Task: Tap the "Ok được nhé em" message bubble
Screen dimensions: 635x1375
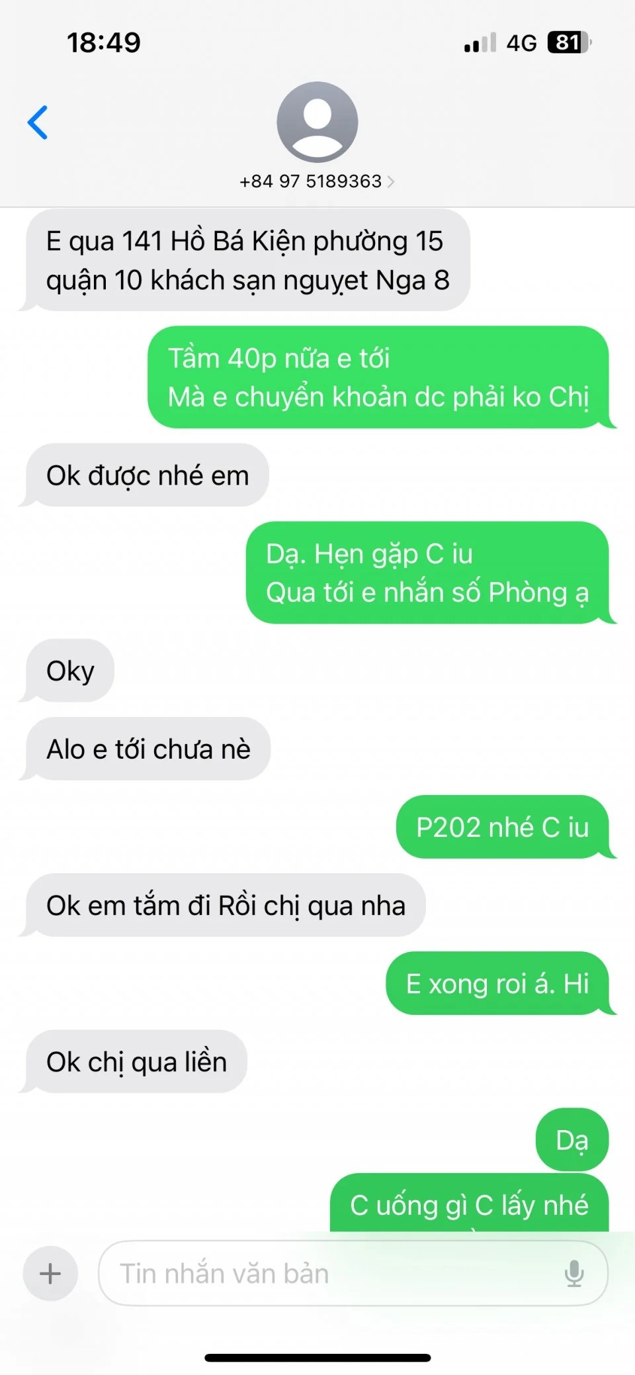Action: [x=147, y=475]
